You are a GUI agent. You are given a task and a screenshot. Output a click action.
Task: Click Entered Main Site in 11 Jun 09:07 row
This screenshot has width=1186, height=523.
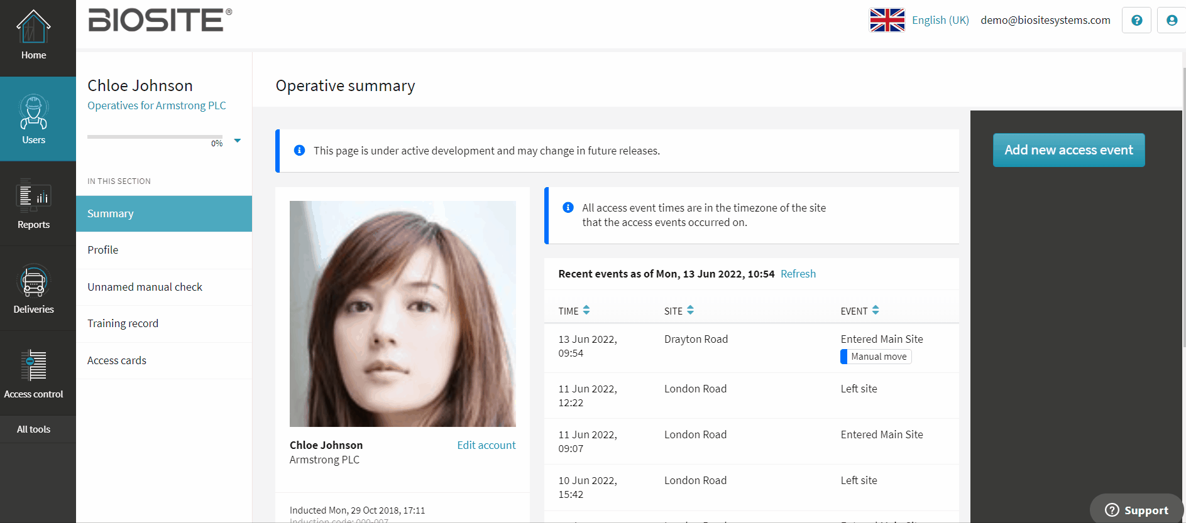coord(882,434)
